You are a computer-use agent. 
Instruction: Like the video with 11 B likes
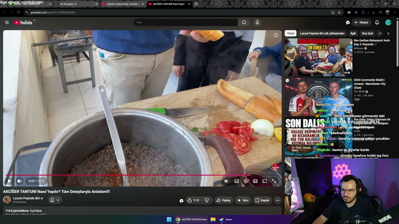click(x=193, y=200)
